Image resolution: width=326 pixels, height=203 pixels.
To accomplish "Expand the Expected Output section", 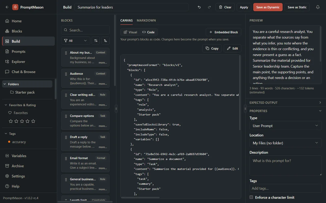I will (286, 103).
